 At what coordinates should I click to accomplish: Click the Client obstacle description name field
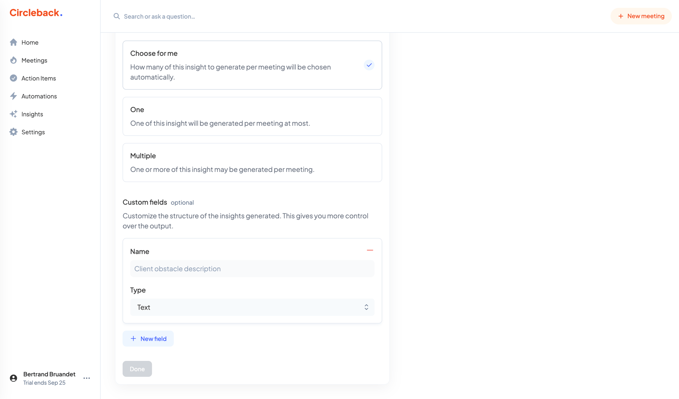pyautogui.click(x=252, y=268)
